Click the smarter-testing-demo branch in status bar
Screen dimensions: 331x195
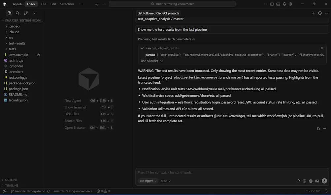pyautogui.click(x=28, y=191)
